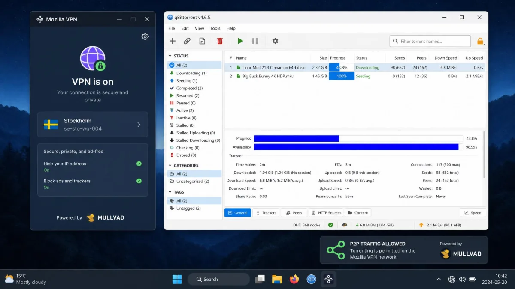
Task: Select the Checking (0) filter
Action: pos(194,148)
